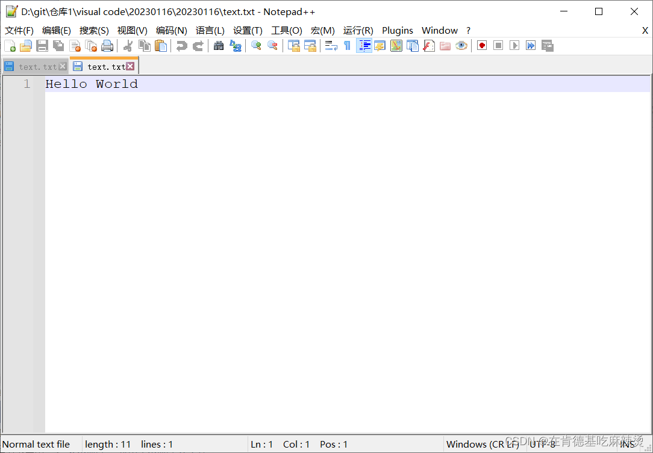
Task: Click Windows (CR LF) line ending indicator
Action: (x=483, y=444)
